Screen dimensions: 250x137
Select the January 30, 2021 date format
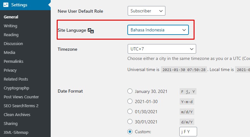(130, 91)
